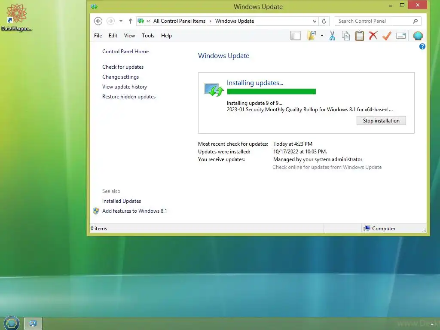Viewport: 440px width, 330px height.
Task: Open the File menu
Action: [x=98, y=36]
